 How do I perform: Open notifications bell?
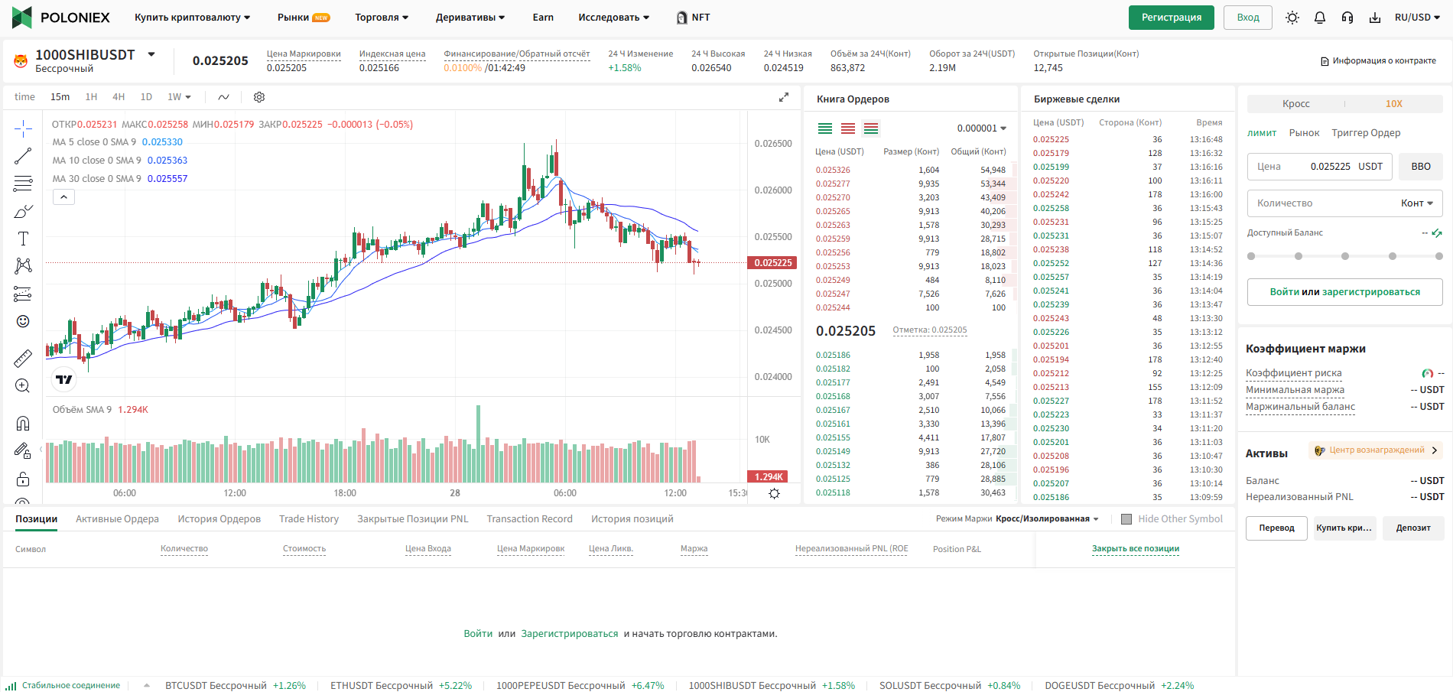(1320, 18)
